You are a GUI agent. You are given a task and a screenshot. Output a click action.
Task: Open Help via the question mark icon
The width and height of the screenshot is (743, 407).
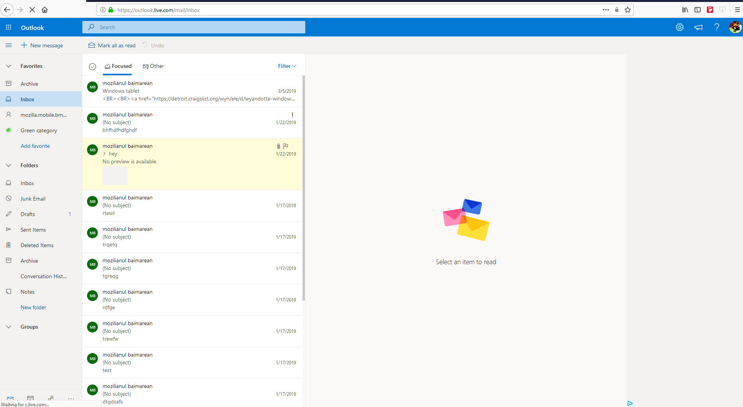(717, 27)
